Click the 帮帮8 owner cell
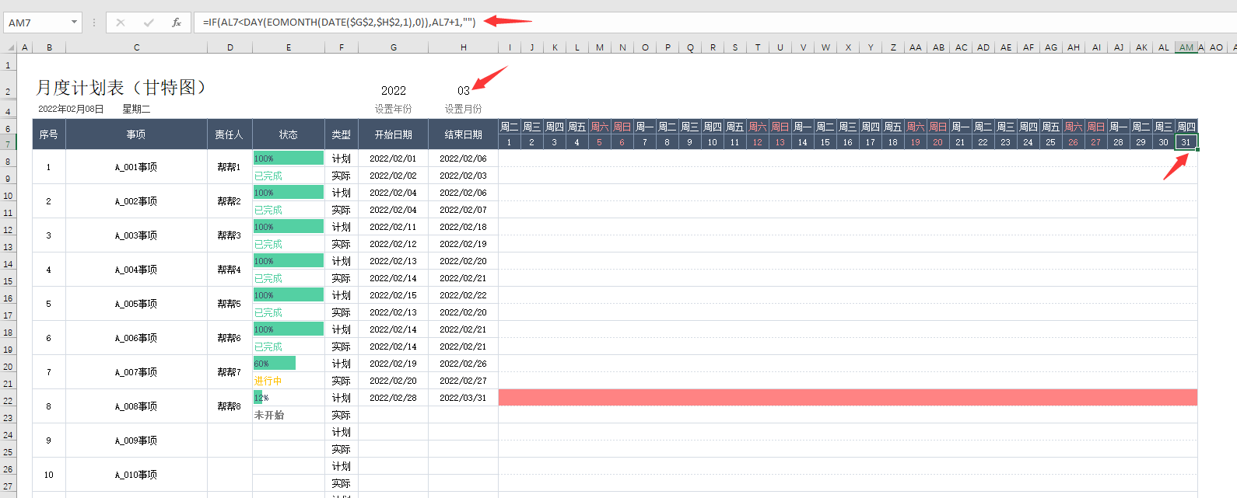The width and height of the screenshot is (1237, 498). click(x=230, y=406)
